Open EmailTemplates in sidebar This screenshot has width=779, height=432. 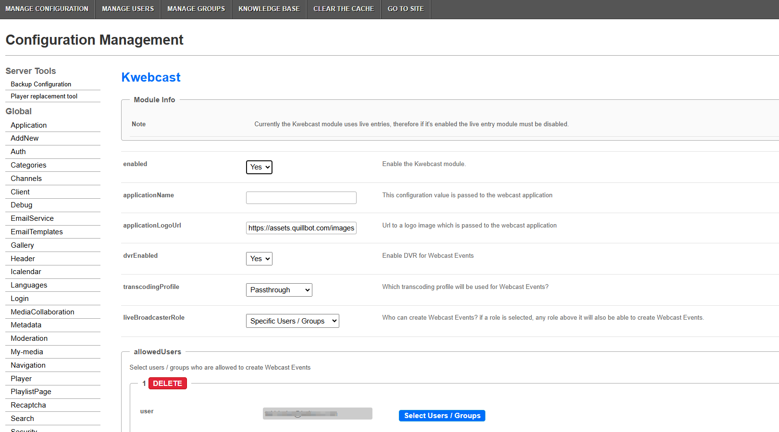click(37, 232)
